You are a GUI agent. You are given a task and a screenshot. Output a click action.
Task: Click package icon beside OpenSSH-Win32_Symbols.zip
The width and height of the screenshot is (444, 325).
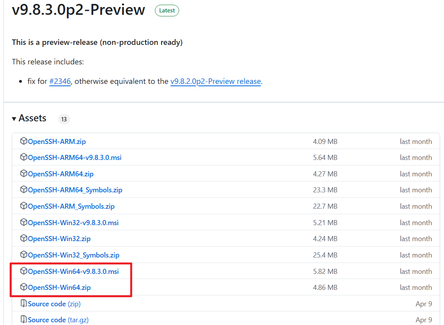pos(23,254)
